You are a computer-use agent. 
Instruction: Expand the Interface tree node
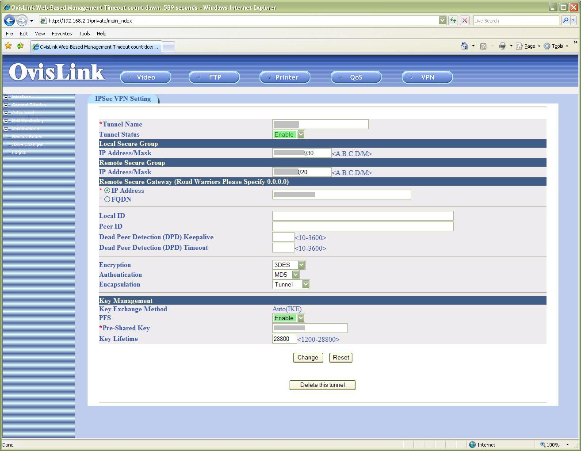6,97
